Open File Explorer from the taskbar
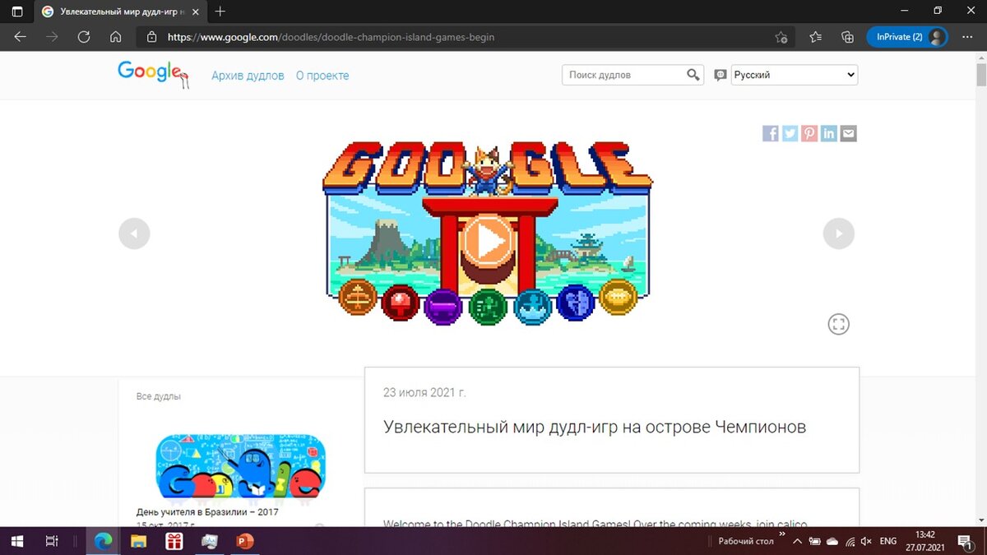 [x=138, y=541]
